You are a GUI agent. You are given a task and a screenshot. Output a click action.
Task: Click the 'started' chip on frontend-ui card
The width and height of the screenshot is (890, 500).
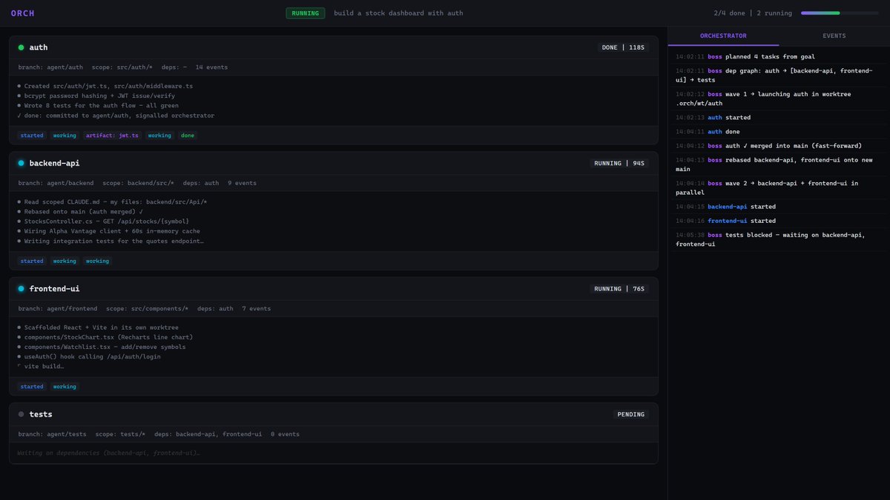click(x=32, y=387)
